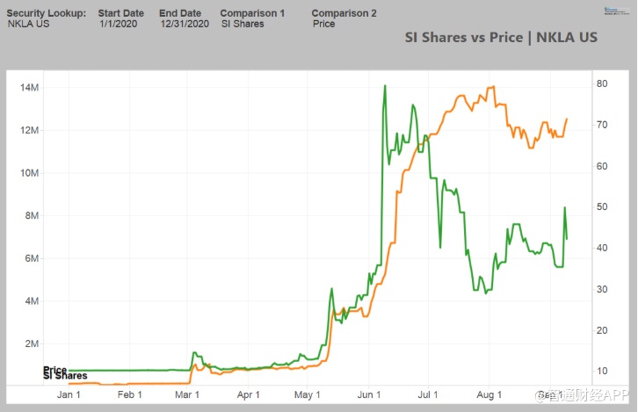This screenshot has width=638, height=412.
Task: Click the 80 right axis label
Action: (602, 83)
